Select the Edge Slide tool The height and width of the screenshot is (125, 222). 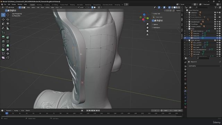[x=3, y=53]
